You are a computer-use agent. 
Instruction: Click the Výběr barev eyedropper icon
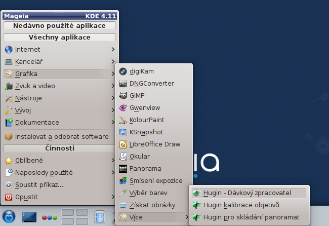[x=123, y=193]
